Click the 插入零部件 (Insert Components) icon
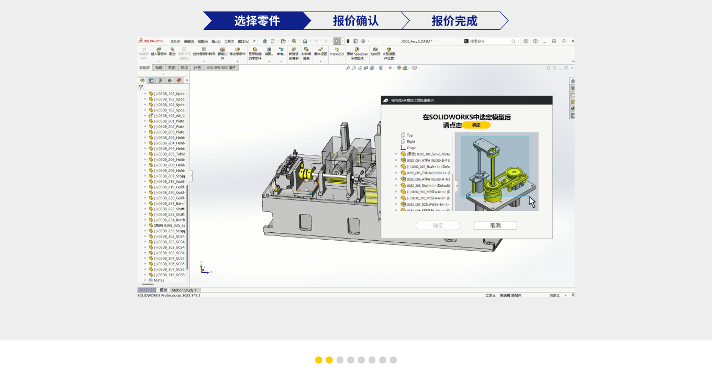 [159, 51]
